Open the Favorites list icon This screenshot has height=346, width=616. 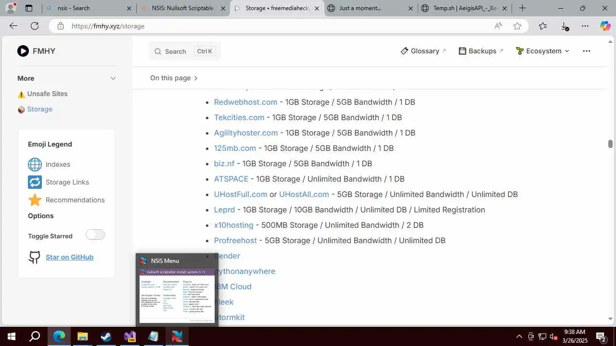point(543,26)
